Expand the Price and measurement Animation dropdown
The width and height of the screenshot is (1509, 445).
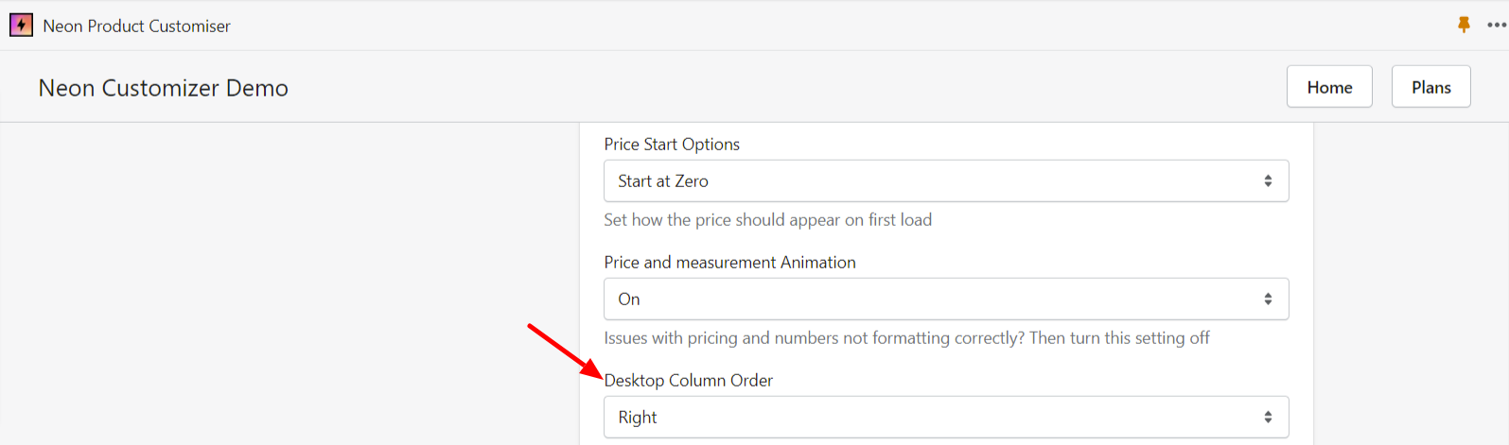(x=946, y=300)
